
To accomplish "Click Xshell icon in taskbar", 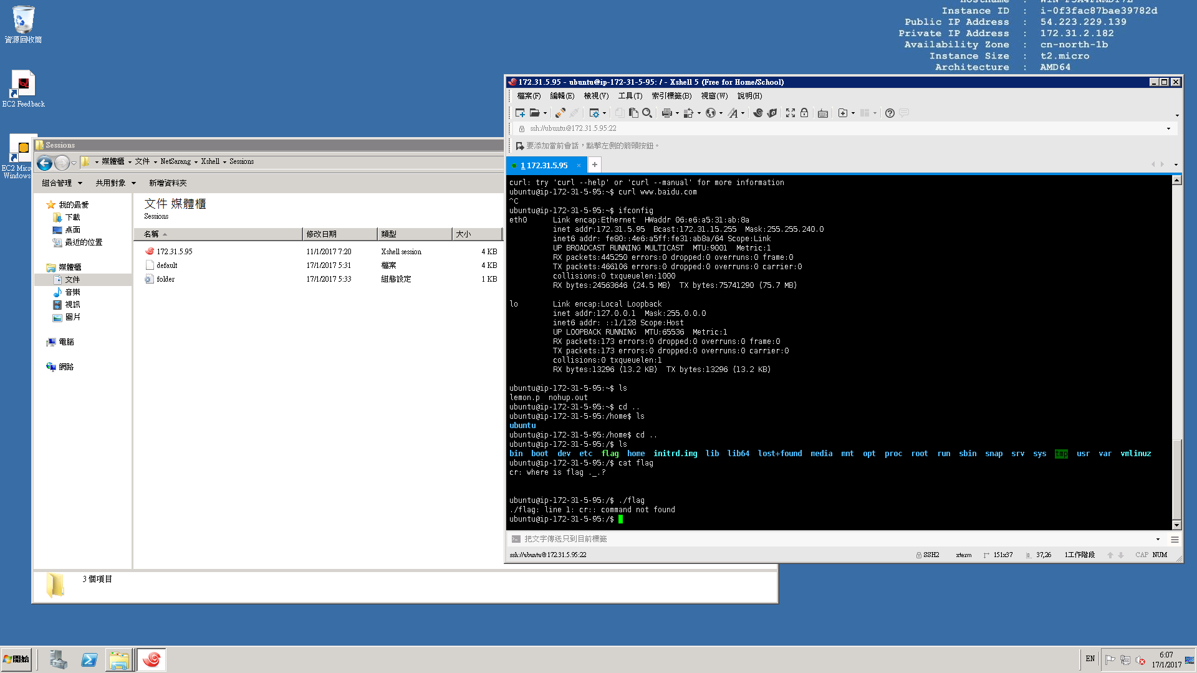I will tap(151, 659).
